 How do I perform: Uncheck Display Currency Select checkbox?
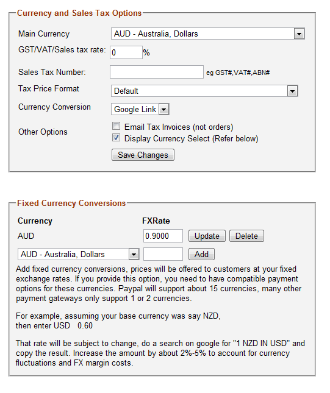(116, 138)
